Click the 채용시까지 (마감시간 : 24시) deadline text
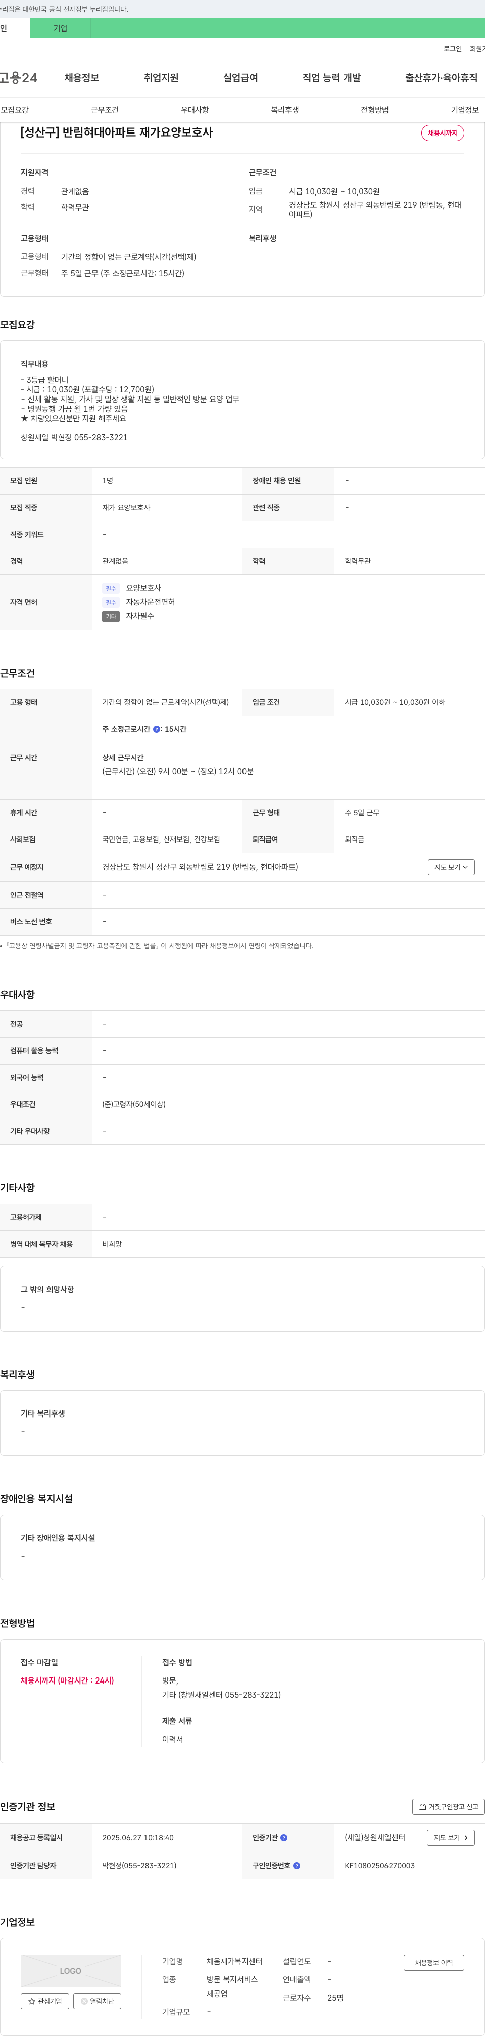The width and height of the screenshot is (485, 2036). (x=67, y=1680)
